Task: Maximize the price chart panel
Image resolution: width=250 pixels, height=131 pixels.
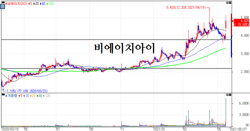Action: coord(227,3)
